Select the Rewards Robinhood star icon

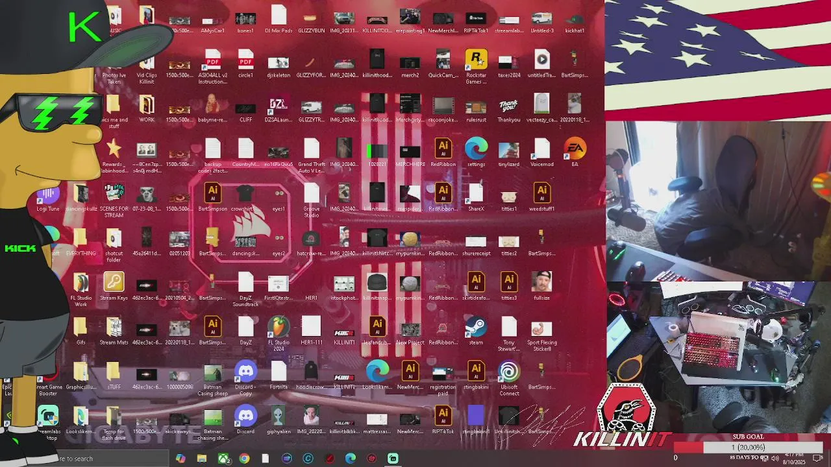[114, 149]
